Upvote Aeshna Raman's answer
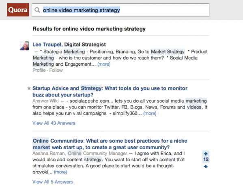Viewport: 243px width, 186px height. point(206,154)
